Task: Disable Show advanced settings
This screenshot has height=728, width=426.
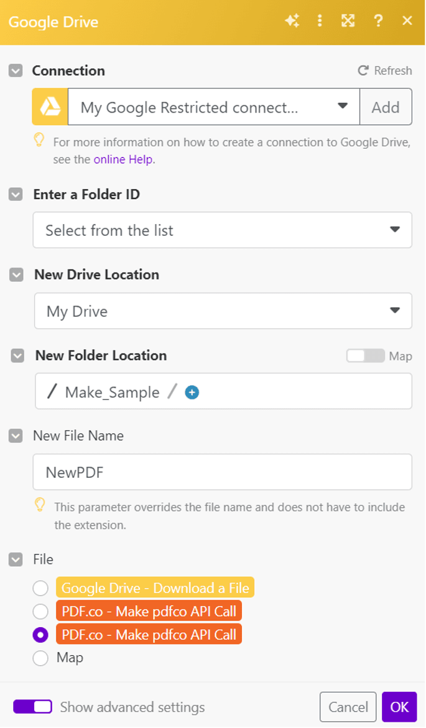Action: coord(32,707)
